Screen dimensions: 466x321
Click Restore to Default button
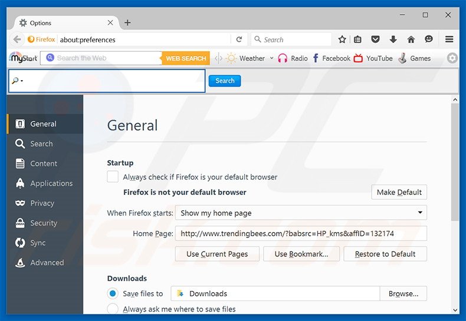click(385, 254)
